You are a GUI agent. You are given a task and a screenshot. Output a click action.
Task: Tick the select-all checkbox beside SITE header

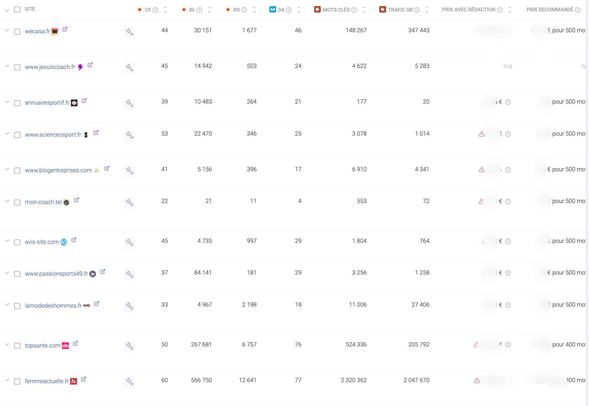pyautogui.click(x=17, y=9)
